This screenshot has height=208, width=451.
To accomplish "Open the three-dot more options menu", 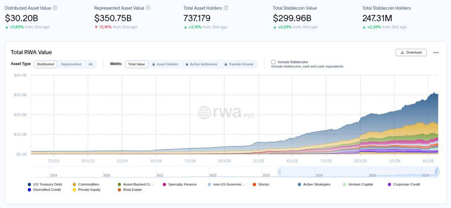I will click(436, 53).
